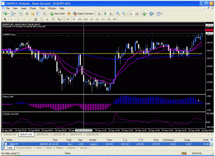Sort trades by the Profit column header
The height and width of the screenshot is (156, 215).
[205, 140]
